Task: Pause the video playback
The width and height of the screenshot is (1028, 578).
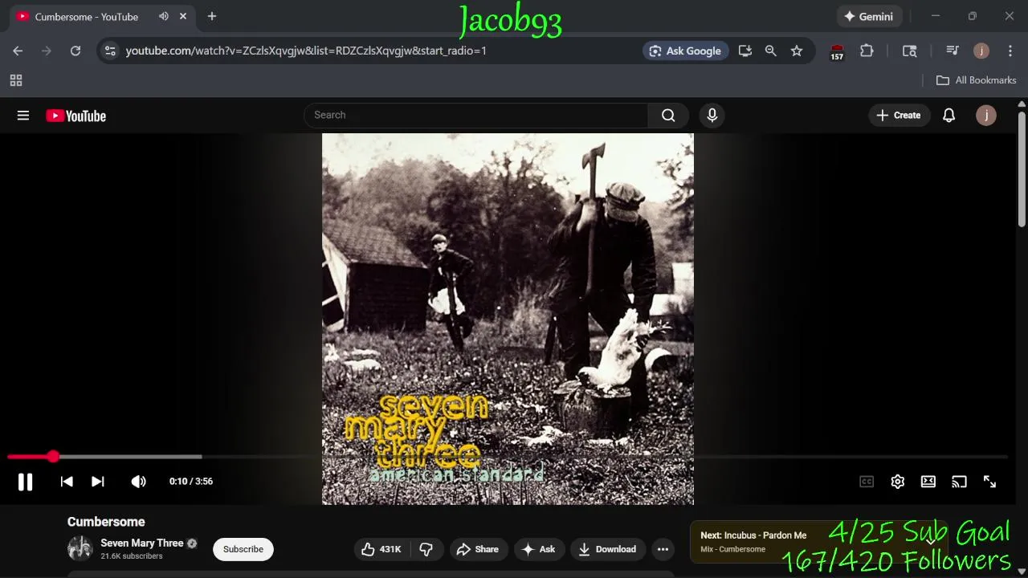Action: coord(25,482)
